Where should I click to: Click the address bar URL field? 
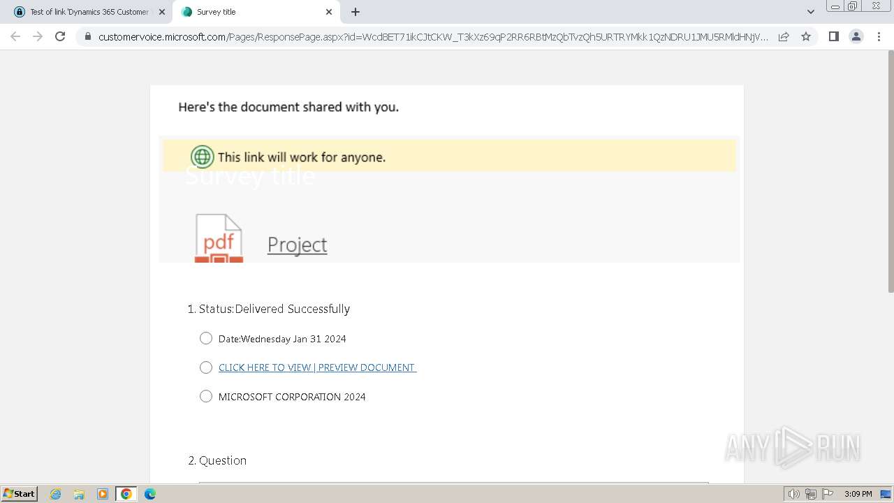pyautogui.click(x=433, y=37)
